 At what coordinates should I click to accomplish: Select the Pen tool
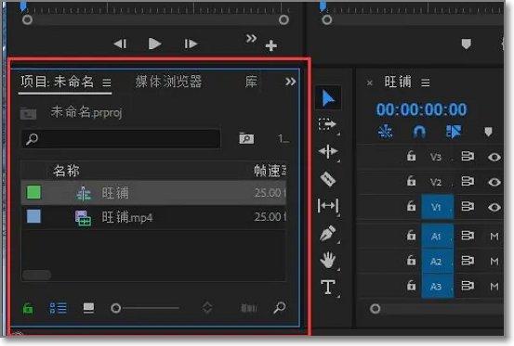pyautogui.click(x=328, y=233)
